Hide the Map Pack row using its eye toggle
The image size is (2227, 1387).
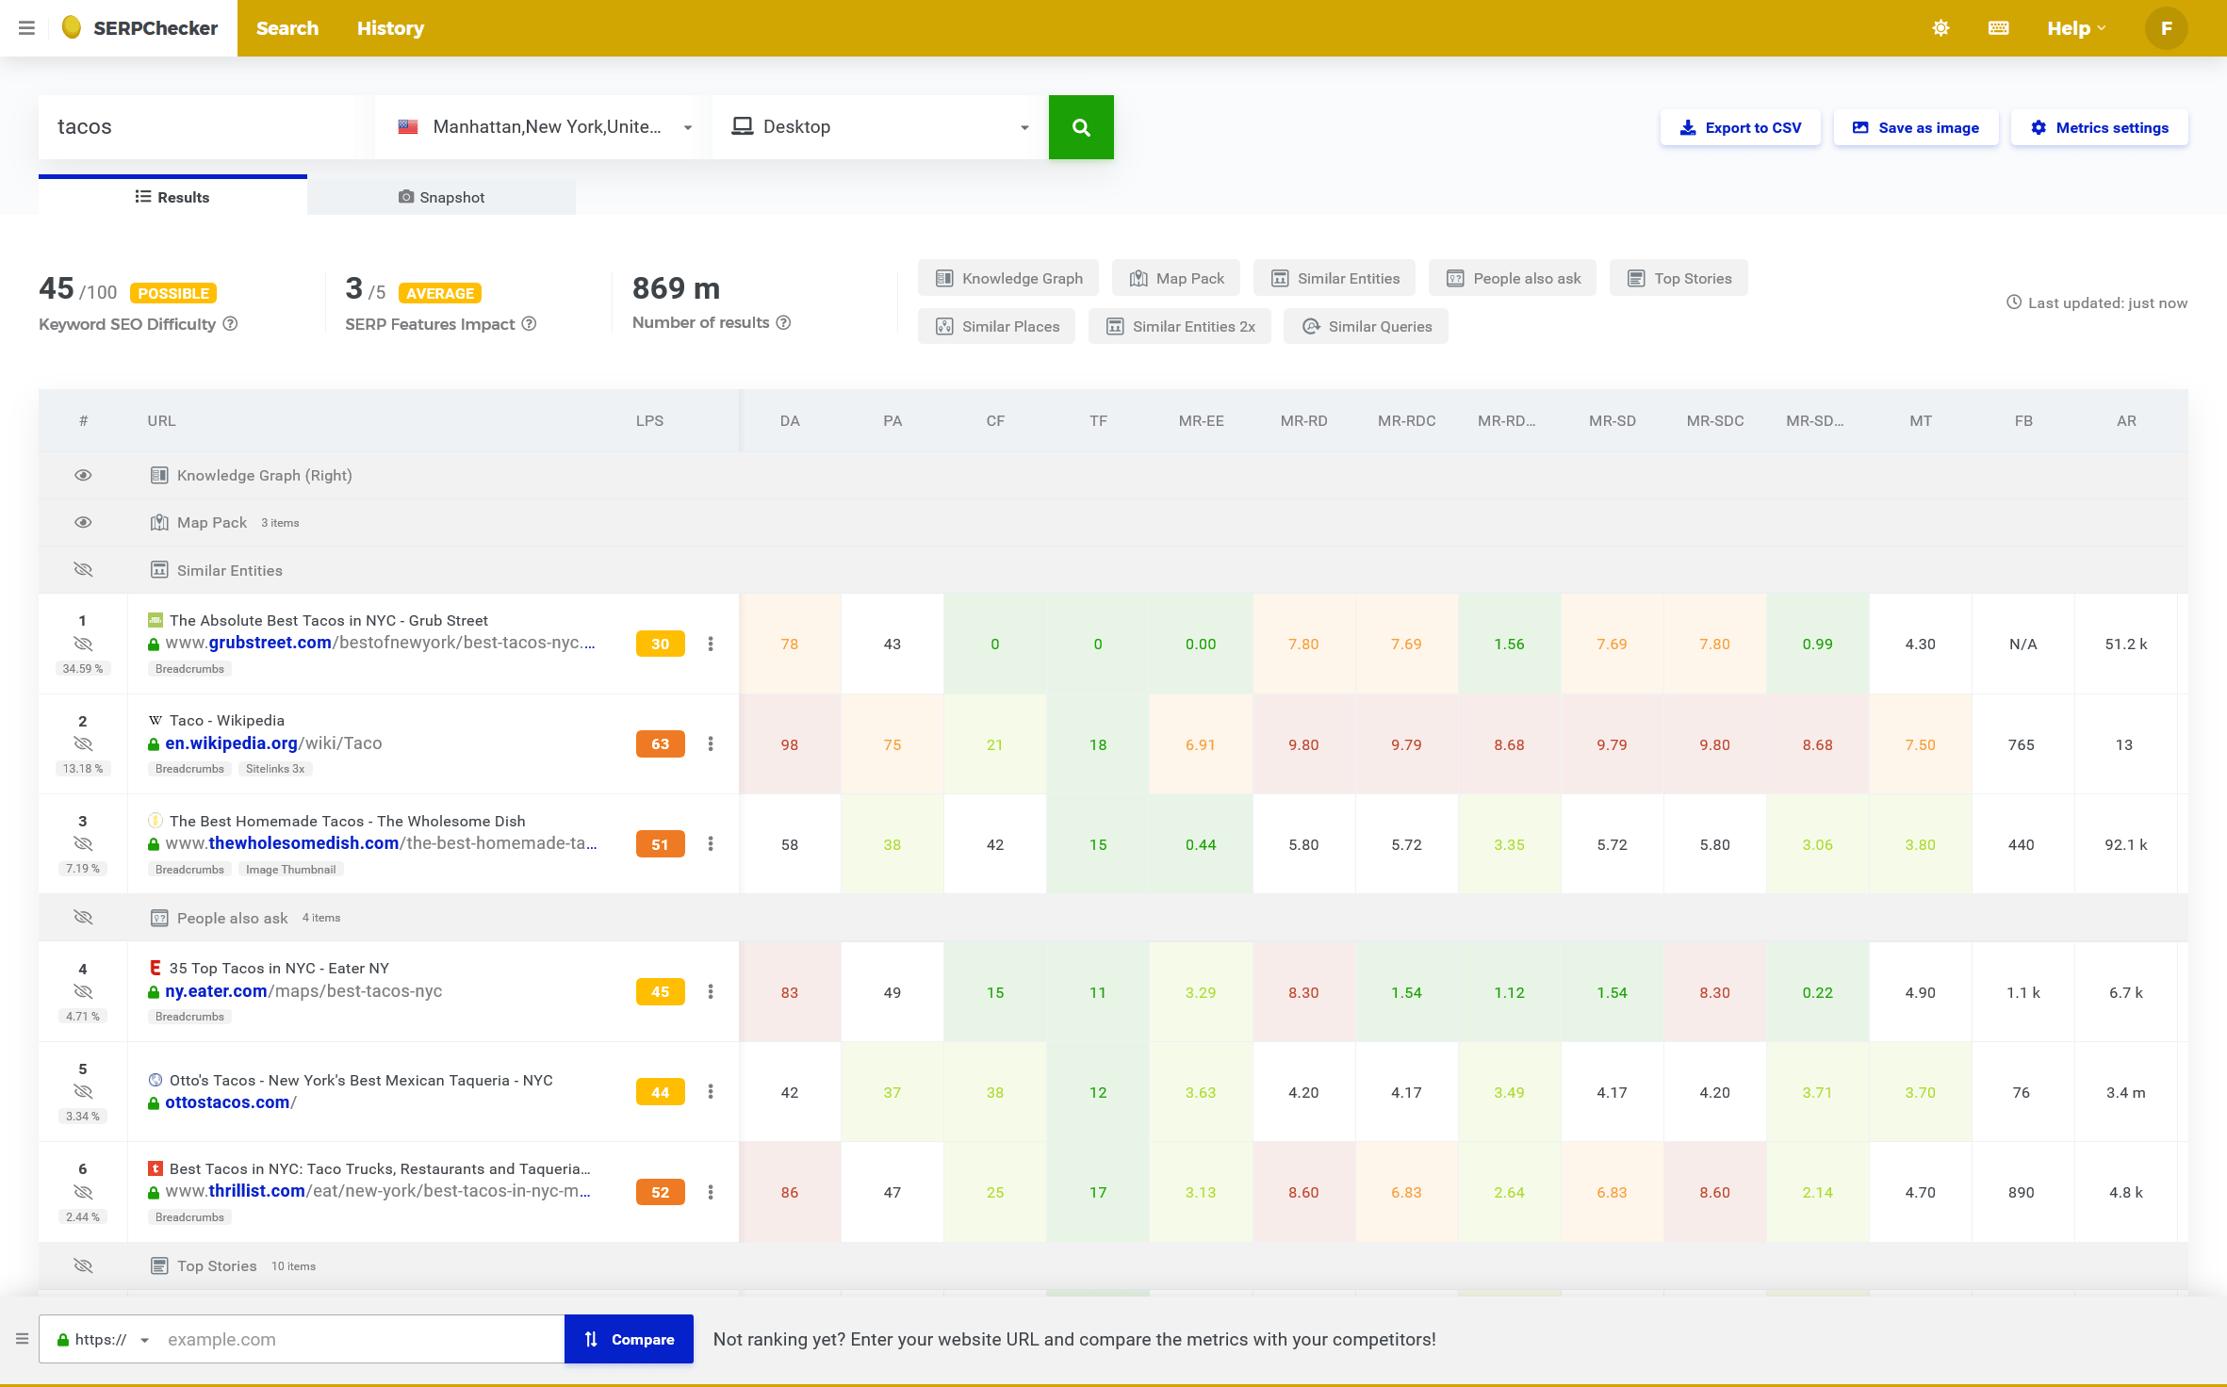(83, 522)
